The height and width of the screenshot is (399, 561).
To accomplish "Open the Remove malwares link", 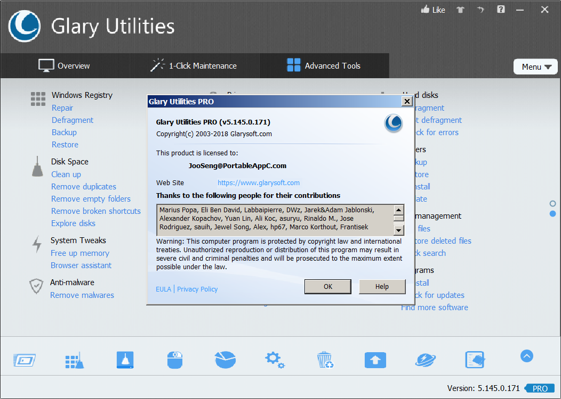I will click(82, 295).
